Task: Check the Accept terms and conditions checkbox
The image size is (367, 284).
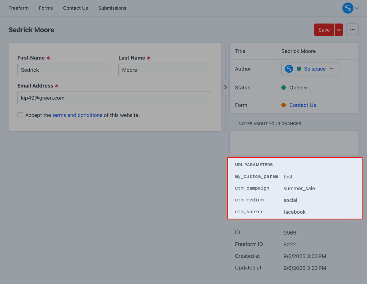Action: (x=20, y=115)
